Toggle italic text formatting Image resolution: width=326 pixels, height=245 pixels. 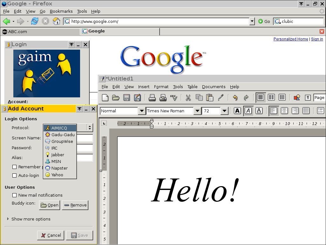click(248, 111)
